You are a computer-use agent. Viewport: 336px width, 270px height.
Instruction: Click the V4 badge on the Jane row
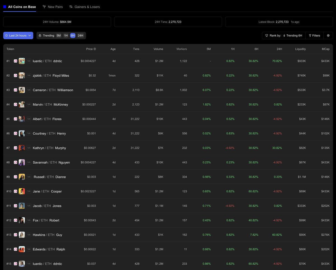29,191
